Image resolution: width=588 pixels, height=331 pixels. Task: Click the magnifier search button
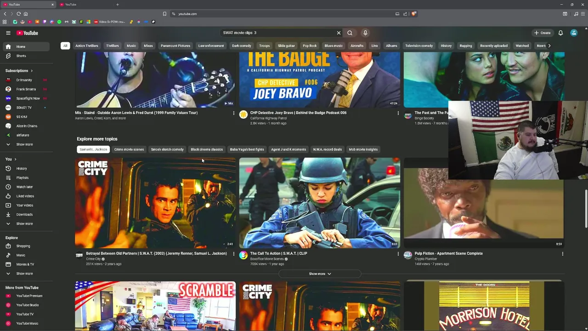[x=350, y=33]
